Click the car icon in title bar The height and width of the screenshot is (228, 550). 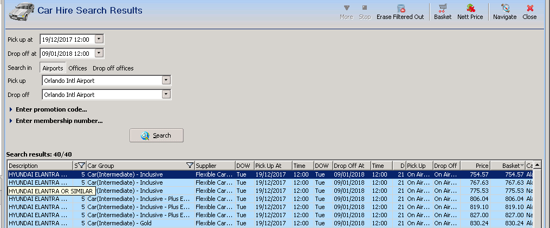click(21, 11)
